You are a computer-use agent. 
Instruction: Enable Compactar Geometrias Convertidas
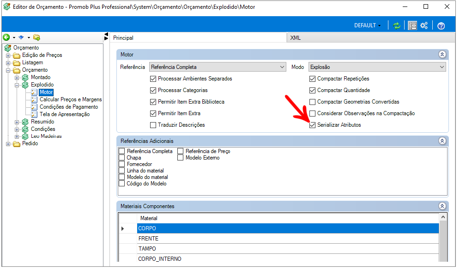[312, 102]
